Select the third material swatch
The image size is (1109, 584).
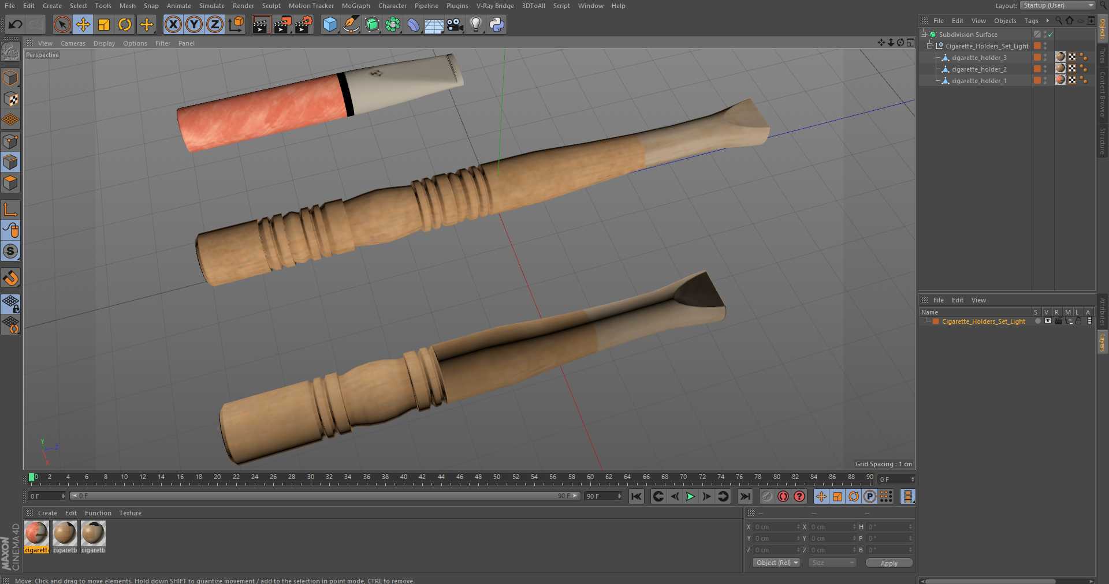[x=93, y=533]
